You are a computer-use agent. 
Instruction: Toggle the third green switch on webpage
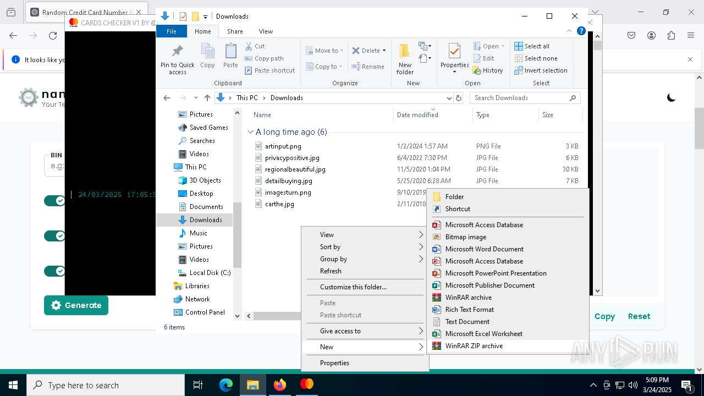pos(54,271)
